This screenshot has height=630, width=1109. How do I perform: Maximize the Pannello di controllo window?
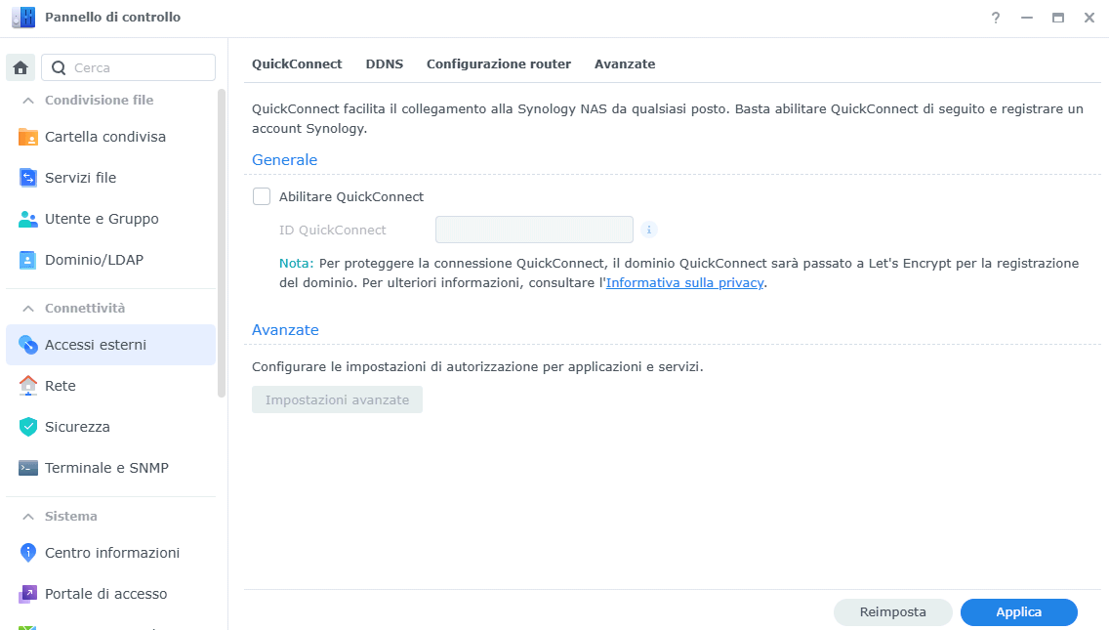[1058, 18]
